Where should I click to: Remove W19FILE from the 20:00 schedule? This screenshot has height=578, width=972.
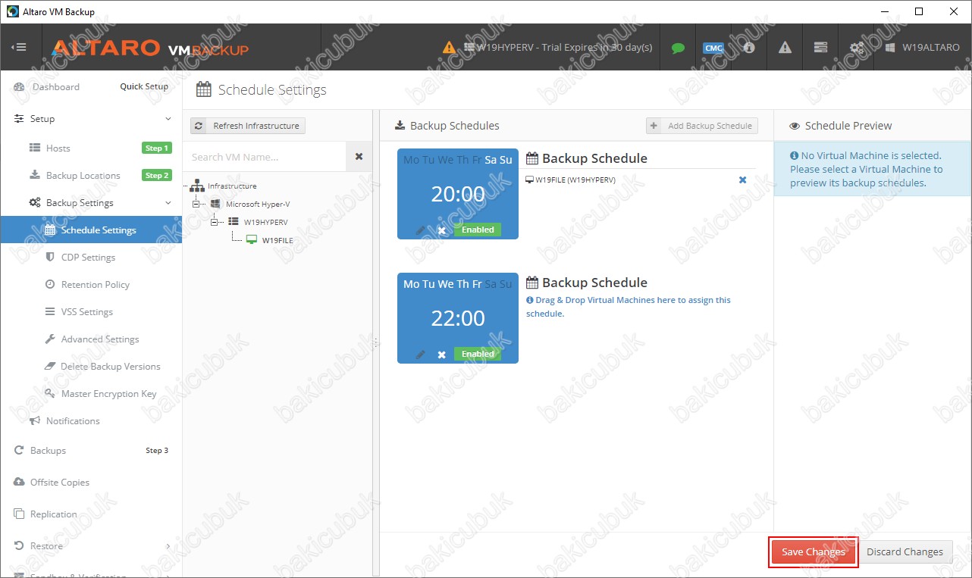(742, 180)
